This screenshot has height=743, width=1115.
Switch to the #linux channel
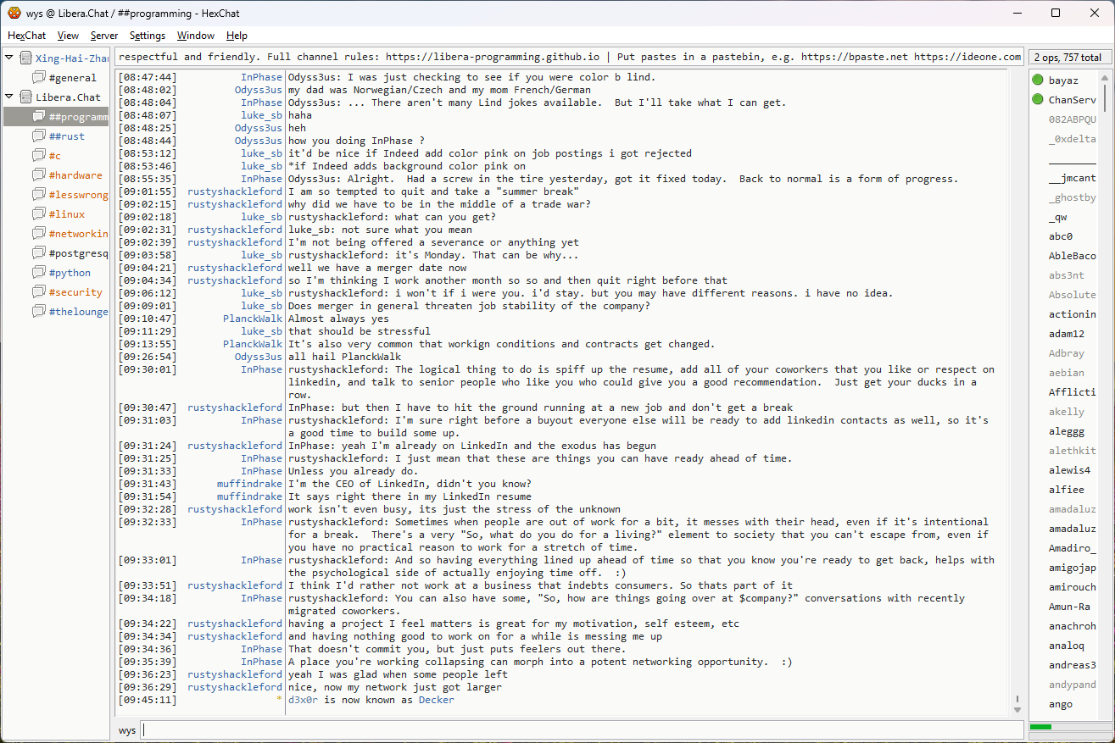click(x=66, y=214)
